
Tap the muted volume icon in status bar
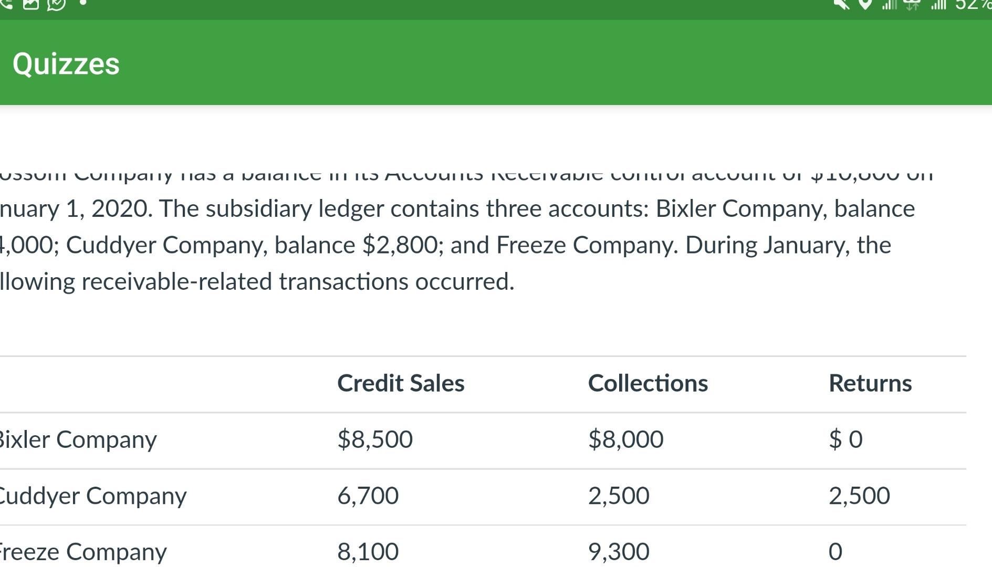[x=841, y=5]
